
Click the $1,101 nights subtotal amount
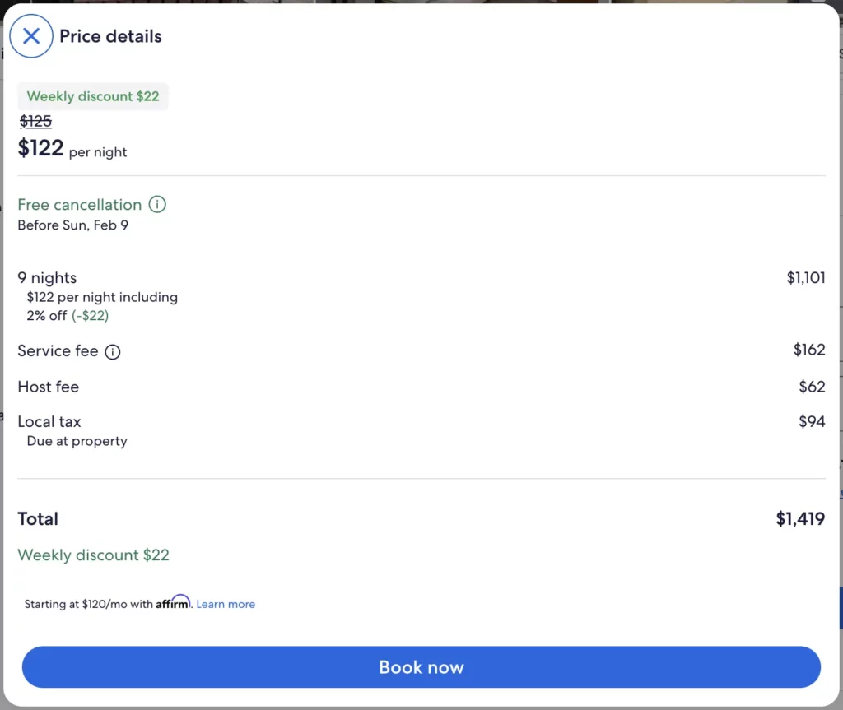click(805, 278)
